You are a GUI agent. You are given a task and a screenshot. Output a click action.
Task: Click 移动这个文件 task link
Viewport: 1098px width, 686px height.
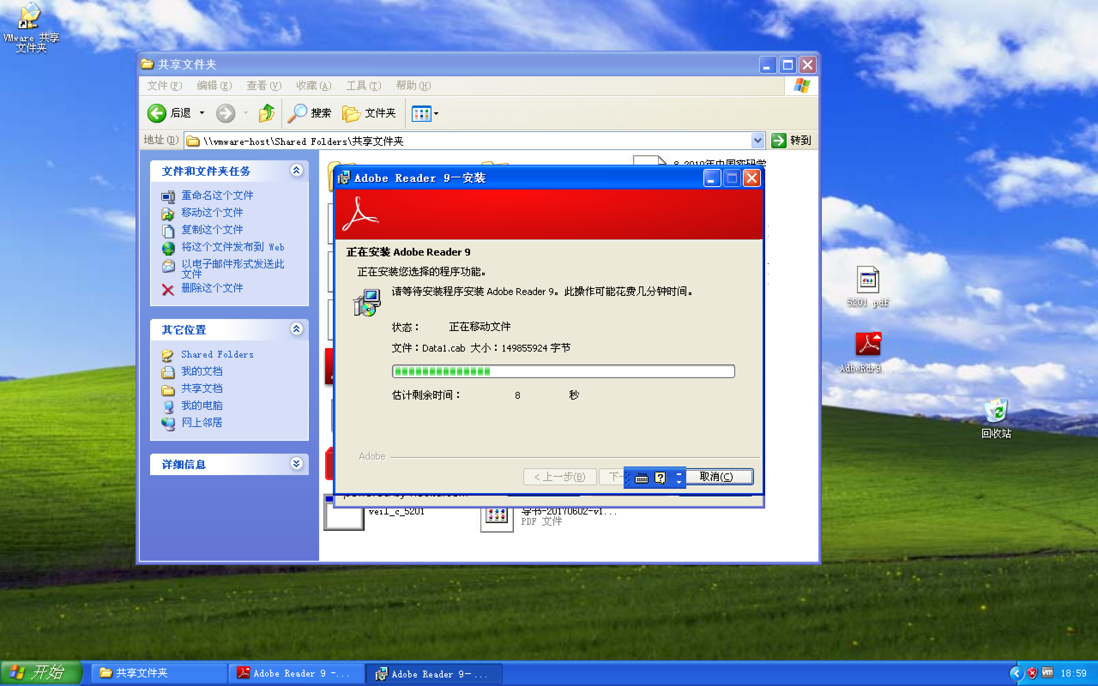(x=212, y=213)
